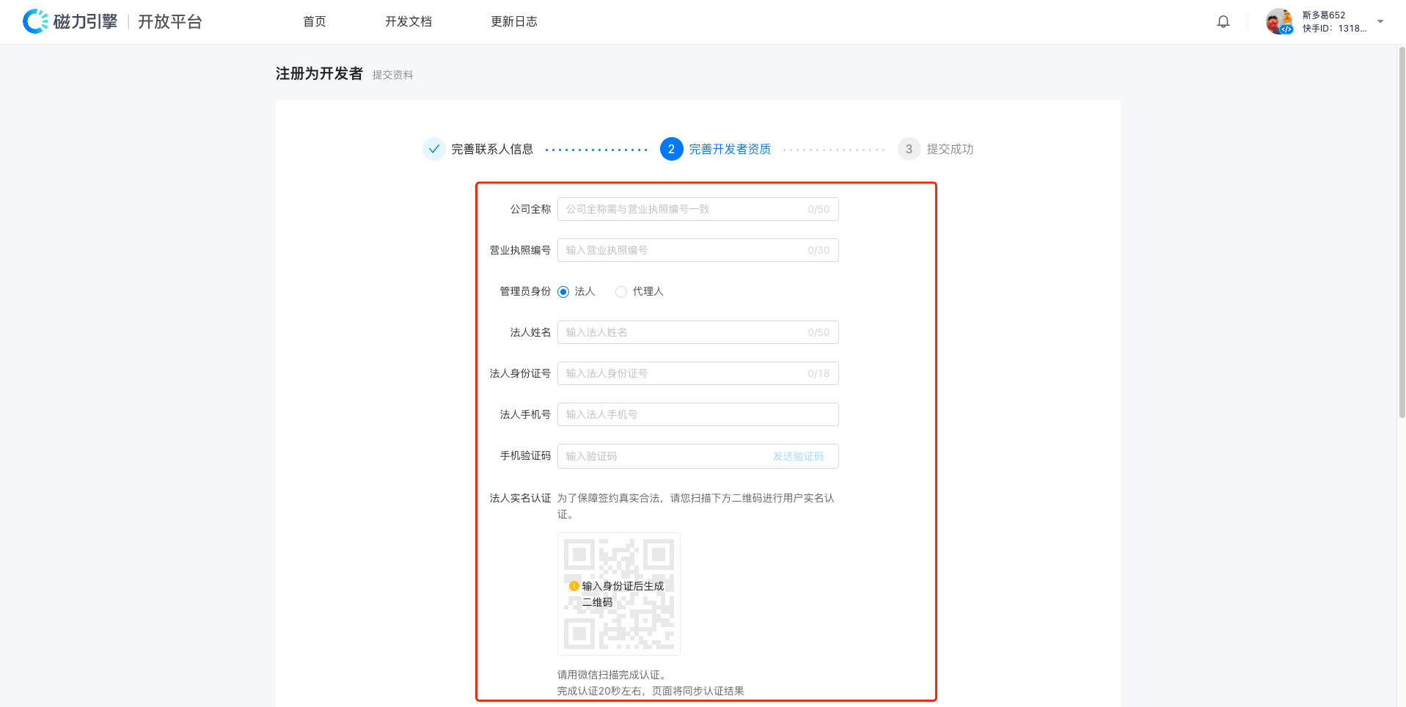Click the 手机验证码 input field
Viewport: 1406px width, 707px height.
[697, 456]
